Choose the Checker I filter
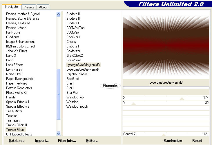Screen dimensions: 212x145 73,37
